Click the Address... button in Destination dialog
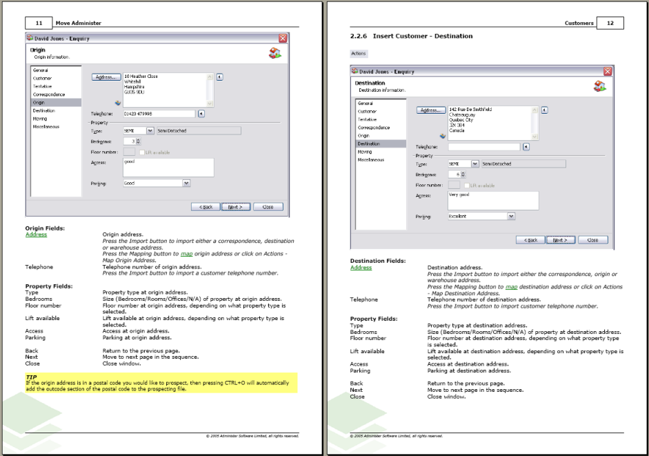Viewport: 649px width, 456px height. point(430,110)
